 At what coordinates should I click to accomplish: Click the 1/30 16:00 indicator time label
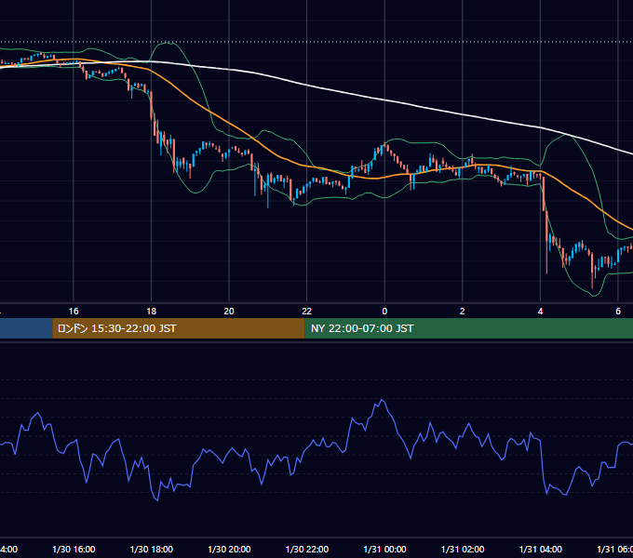click(x=74, y=549)
